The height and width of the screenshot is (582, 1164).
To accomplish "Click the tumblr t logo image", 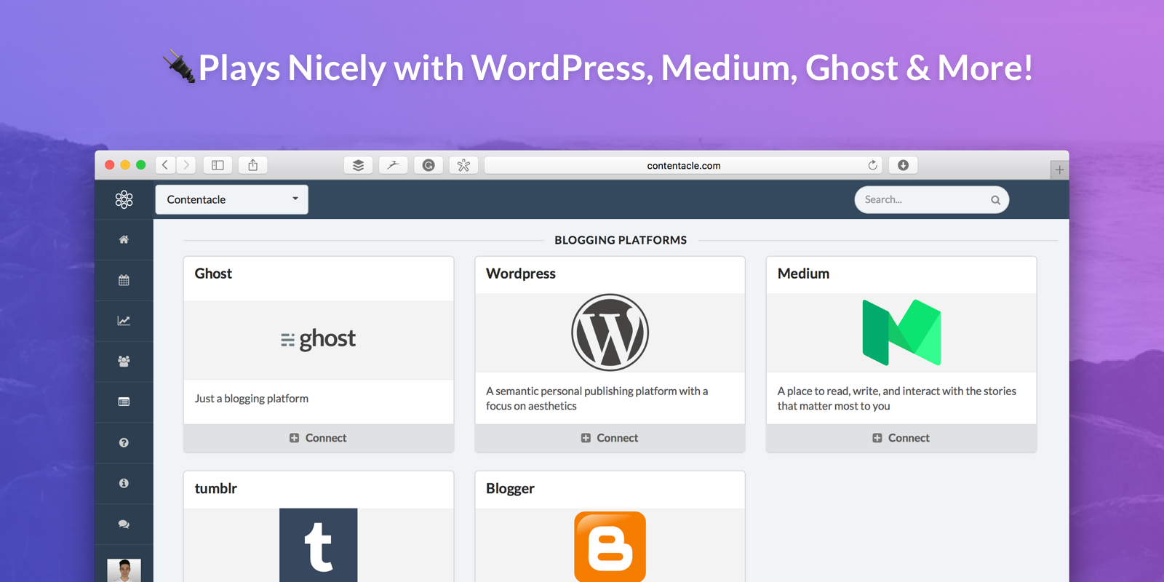I will click(319, 545).
